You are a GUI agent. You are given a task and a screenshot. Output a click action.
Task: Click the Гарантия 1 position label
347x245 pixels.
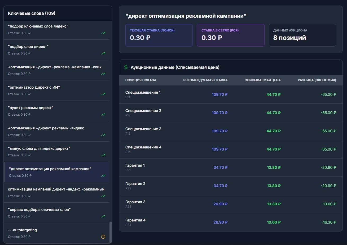pyautogui.click(x=135, y=165)
